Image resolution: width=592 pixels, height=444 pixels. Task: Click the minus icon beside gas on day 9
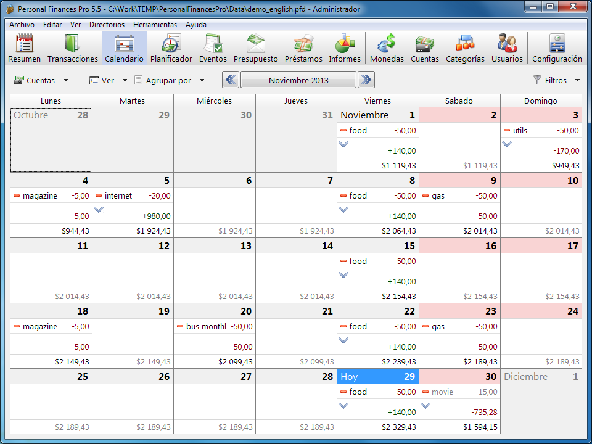425,196
